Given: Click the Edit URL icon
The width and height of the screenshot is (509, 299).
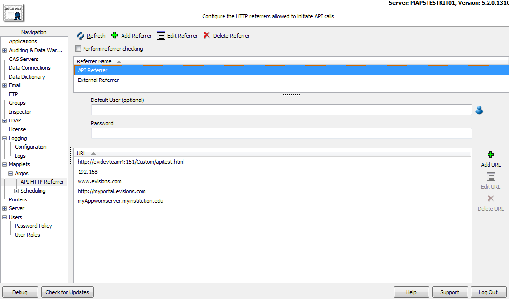Looking at the screenshot, I should coord(490,176).
